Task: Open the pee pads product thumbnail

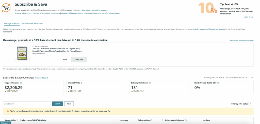Action: (22, 53)
